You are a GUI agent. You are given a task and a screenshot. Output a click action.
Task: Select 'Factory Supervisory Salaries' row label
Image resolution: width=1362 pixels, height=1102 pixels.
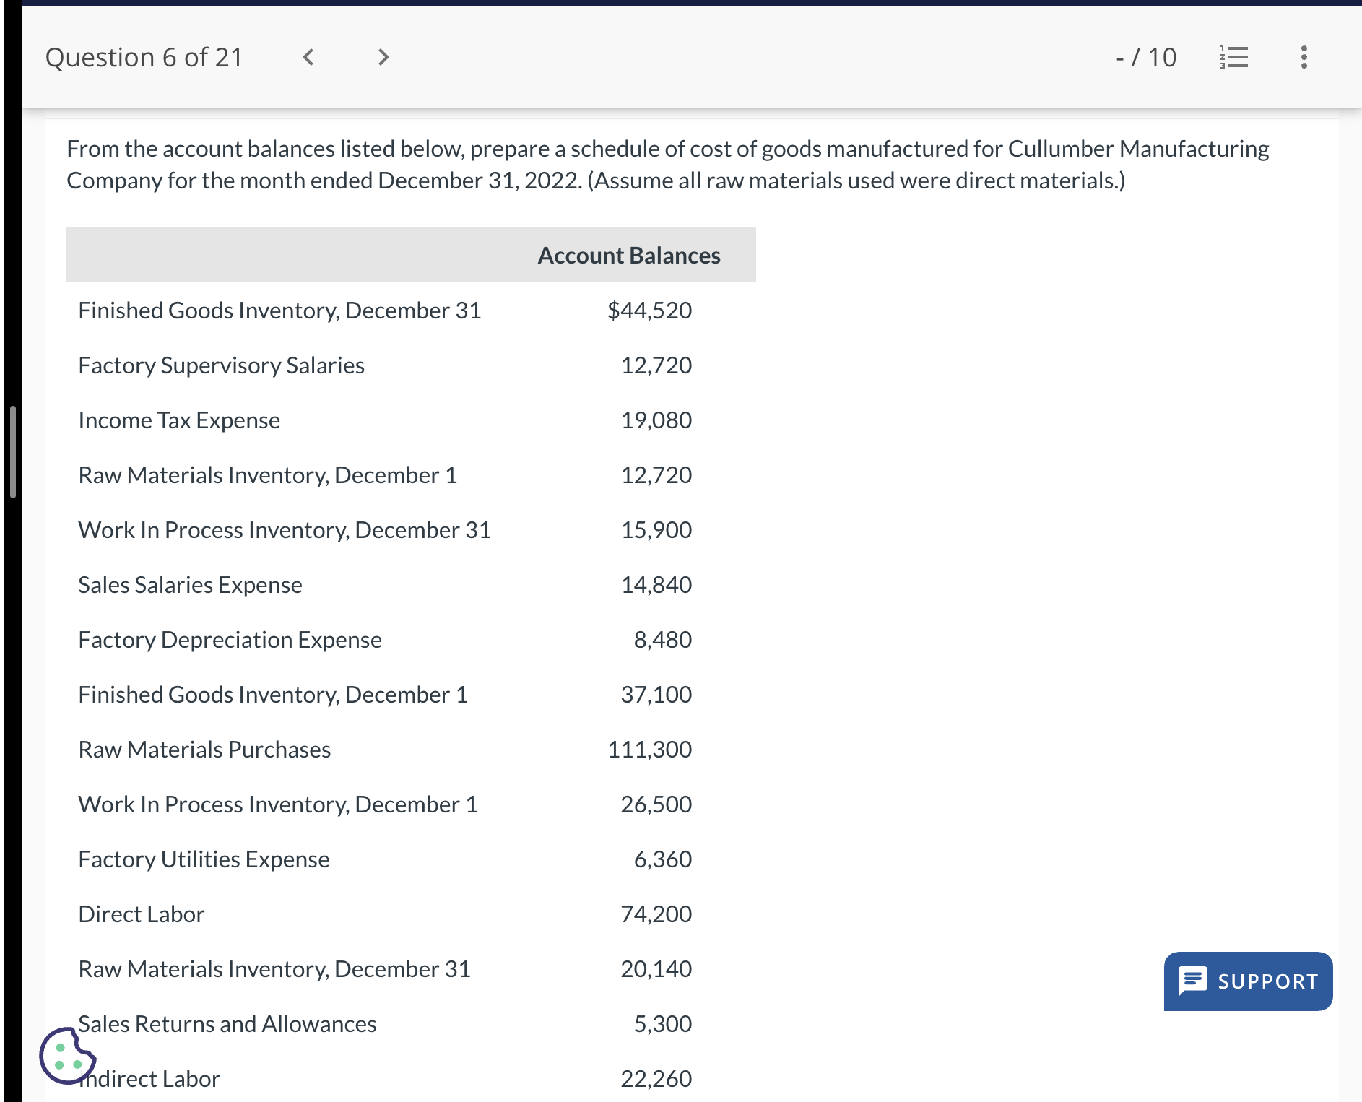click(222, 365)
